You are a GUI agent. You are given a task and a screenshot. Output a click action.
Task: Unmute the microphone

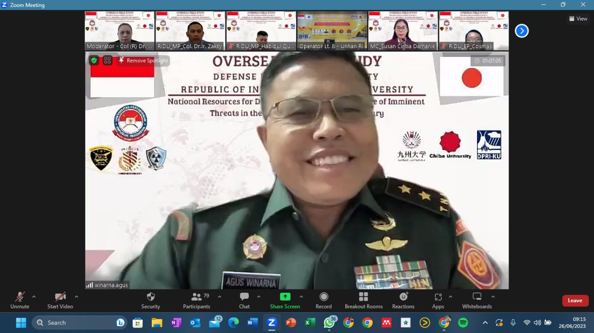(x=19, y=300)
